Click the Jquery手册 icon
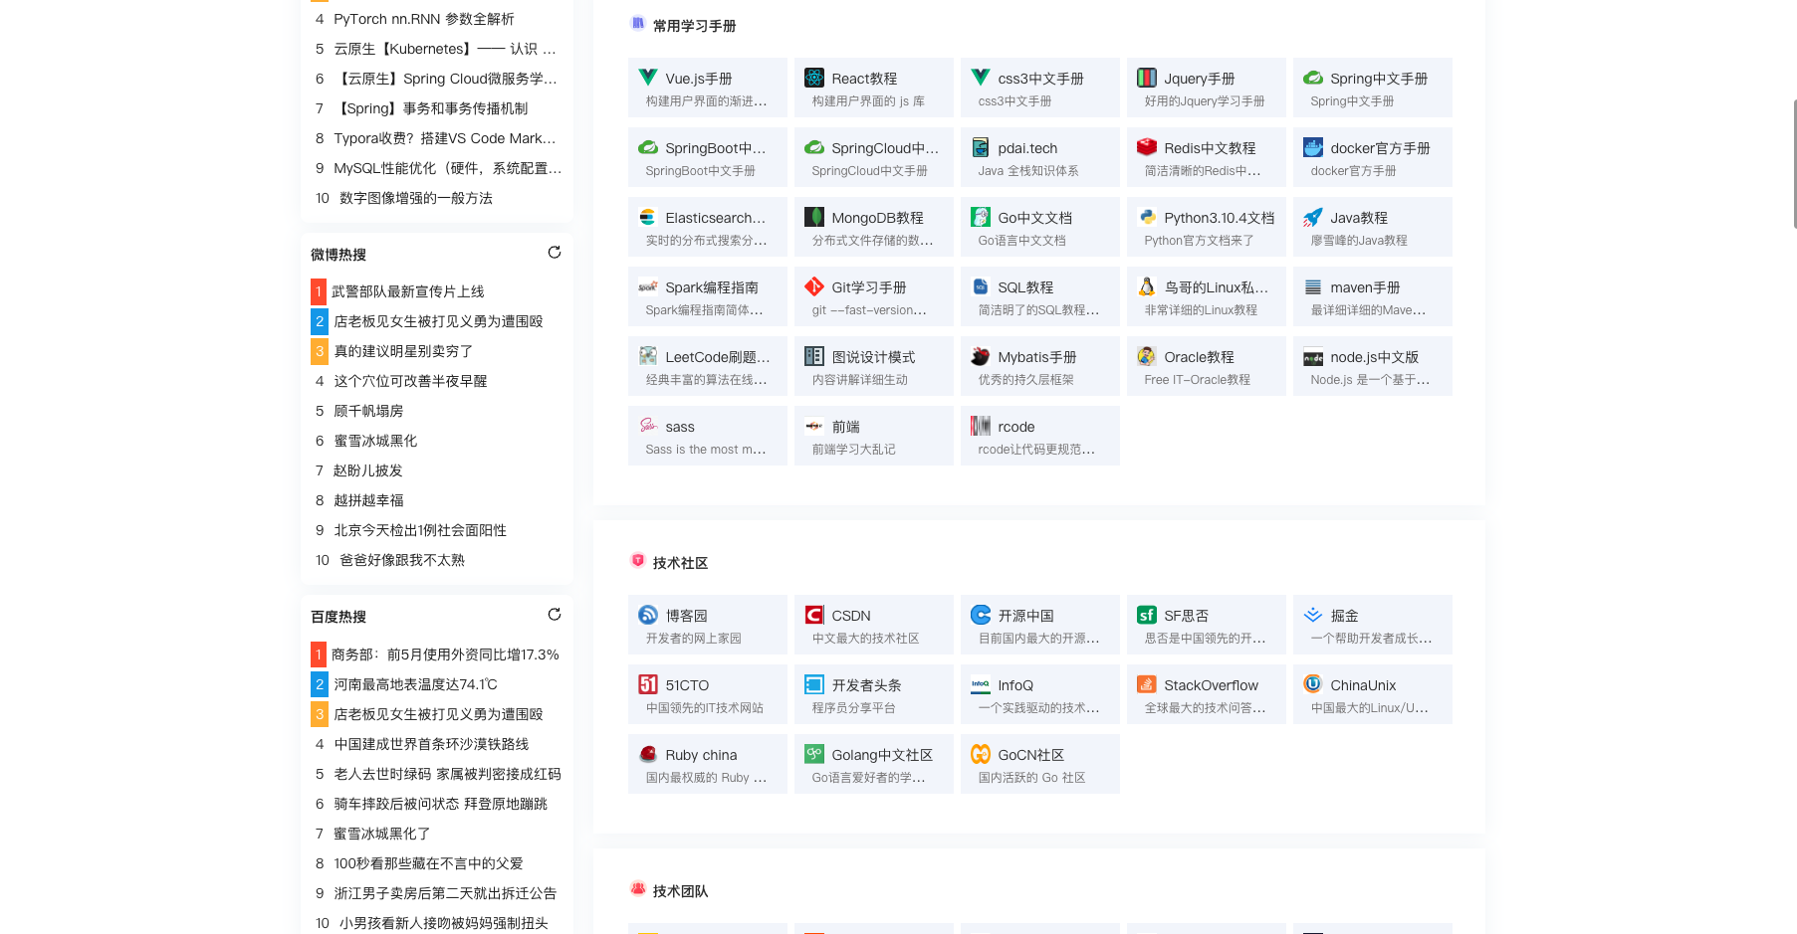 tap(1146, 77)
